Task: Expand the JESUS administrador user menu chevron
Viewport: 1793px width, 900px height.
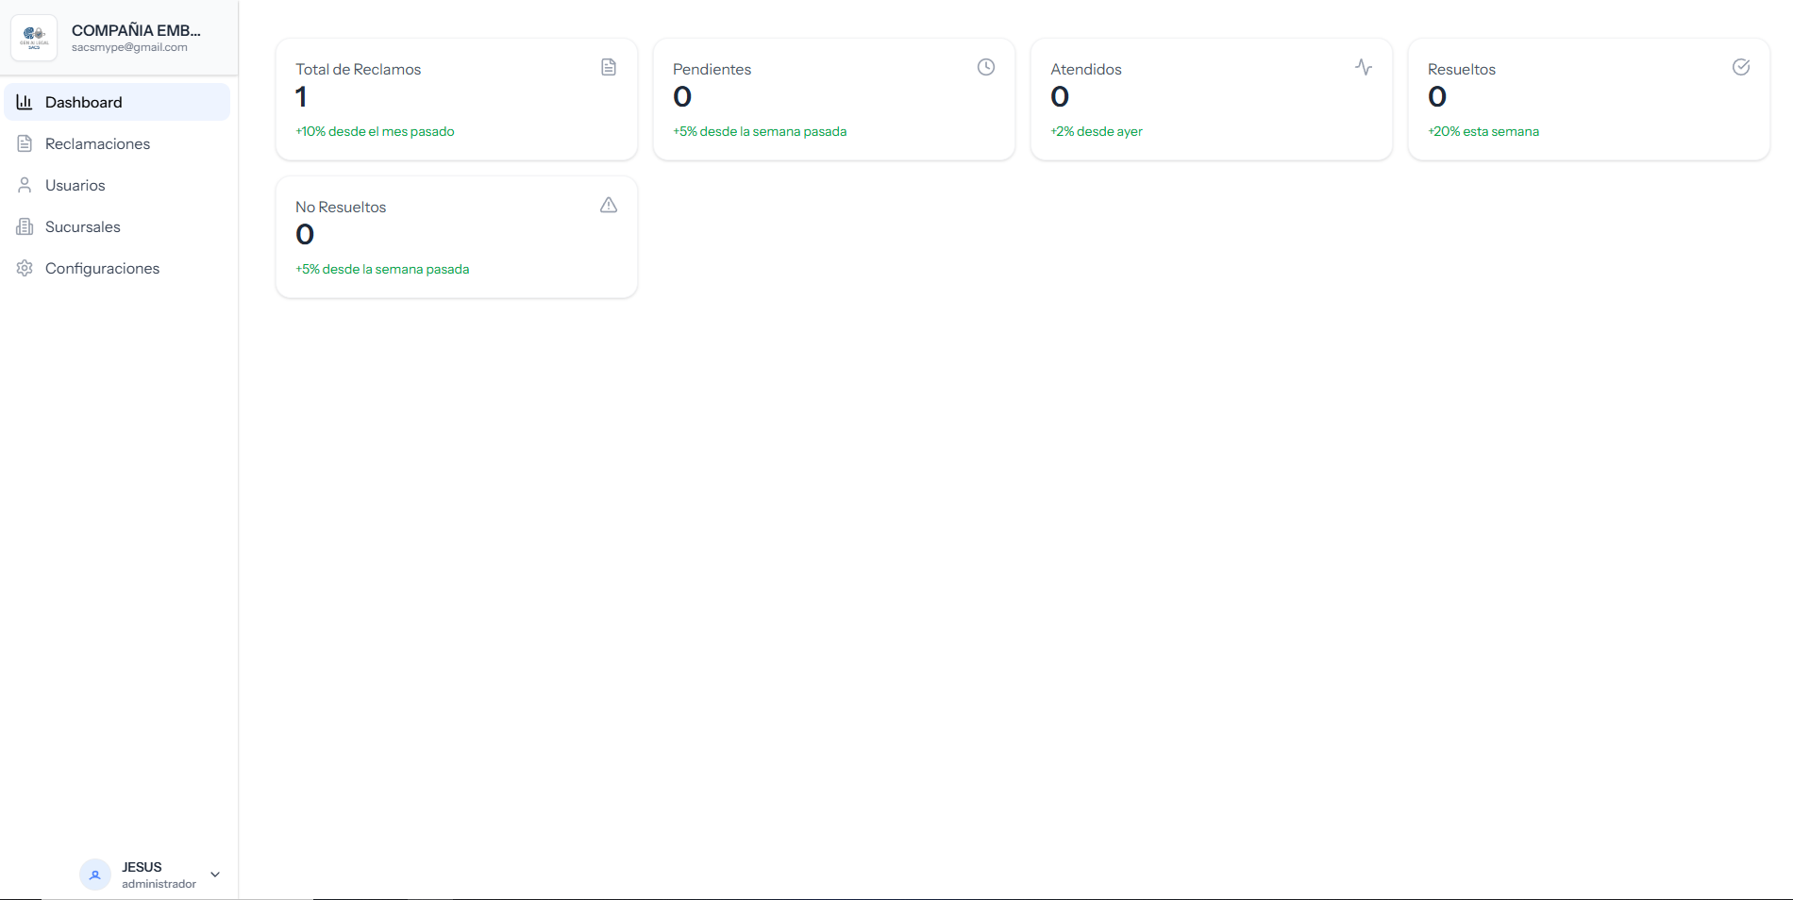Action: [215, 875]
